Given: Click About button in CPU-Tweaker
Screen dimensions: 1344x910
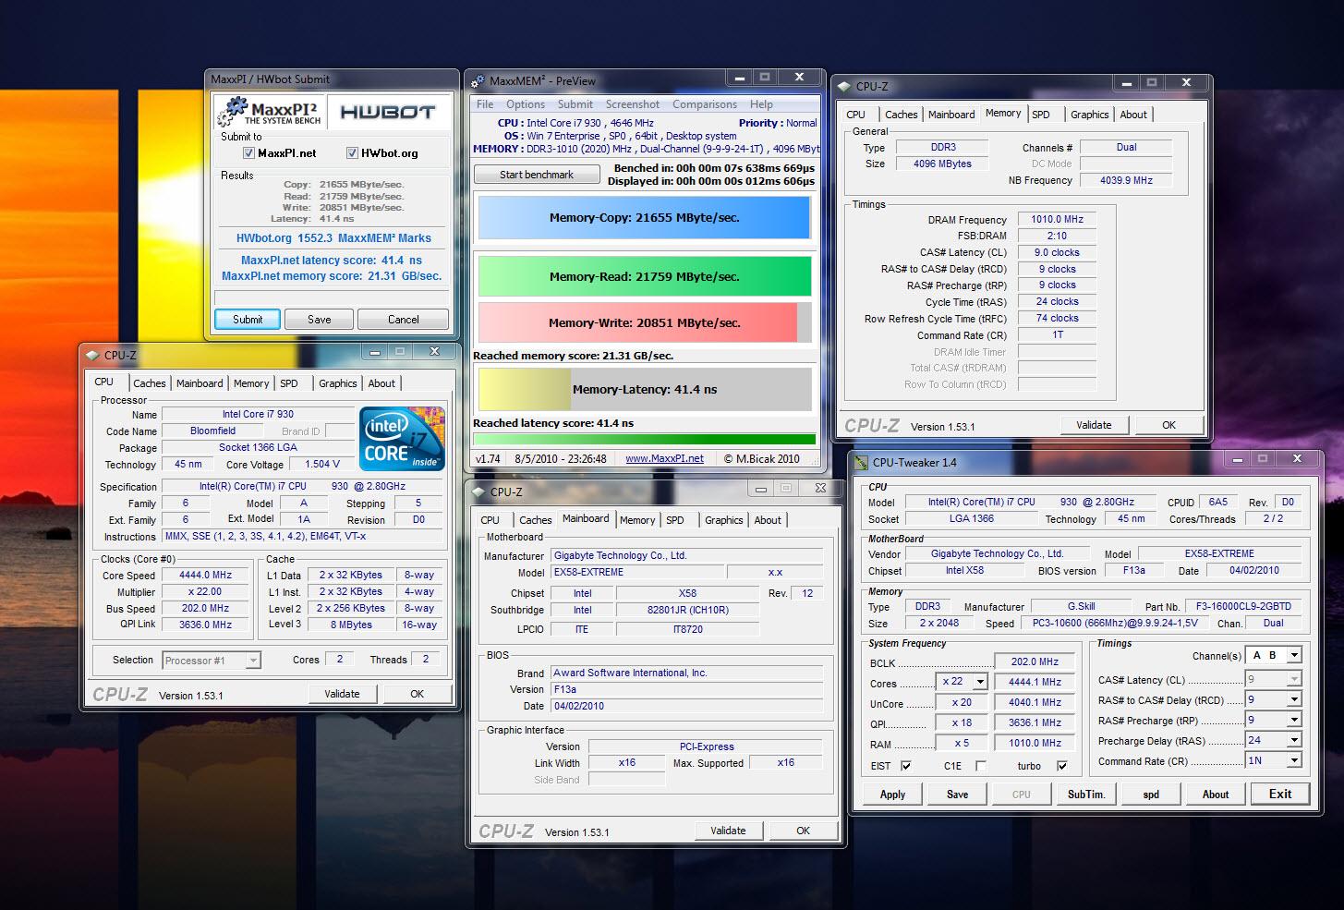Looking at the screenshot, I should (1216, 795).
